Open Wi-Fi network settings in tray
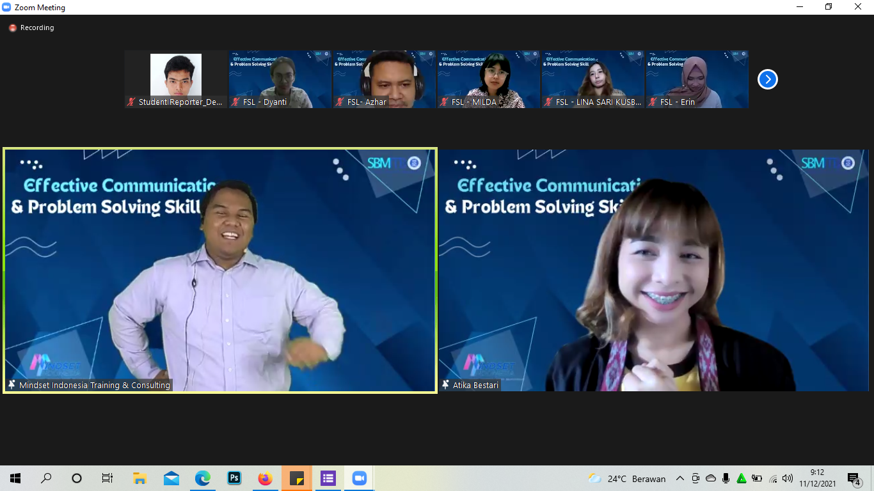This screenshot has height=491, width=874. pyautogui.click(x=773, y=478)
